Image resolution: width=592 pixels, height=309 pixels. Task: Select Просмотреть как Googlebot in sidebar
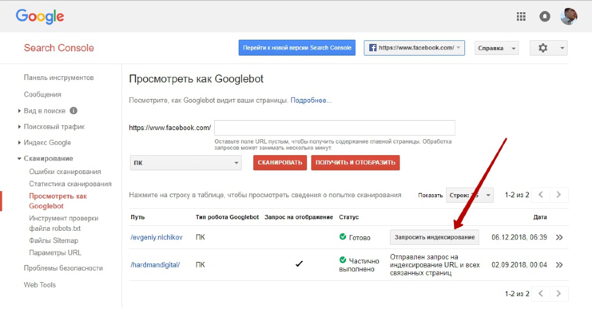pos(58,201)
